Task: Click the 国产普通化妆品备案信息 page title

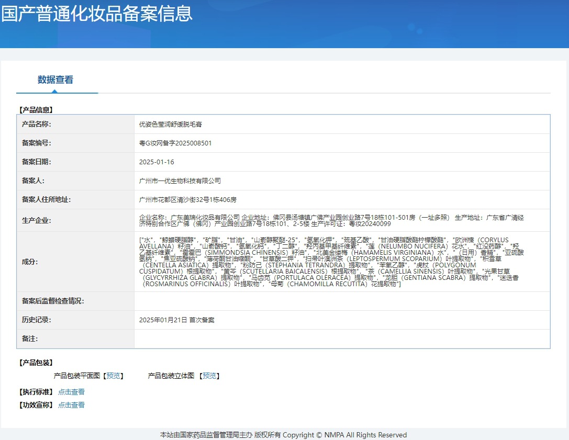Action: (97, 14)
